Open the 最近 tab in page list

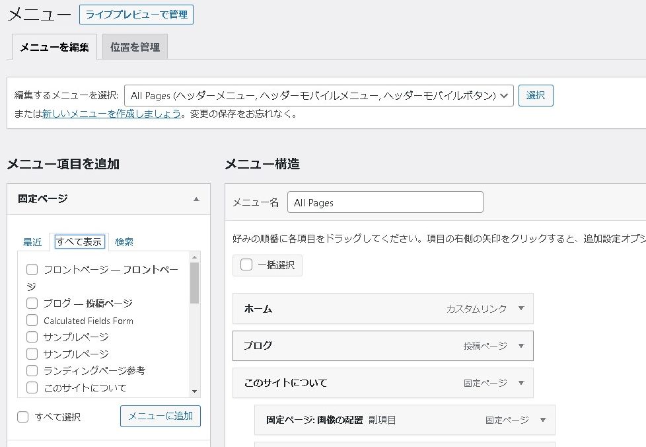pos(32,242)
